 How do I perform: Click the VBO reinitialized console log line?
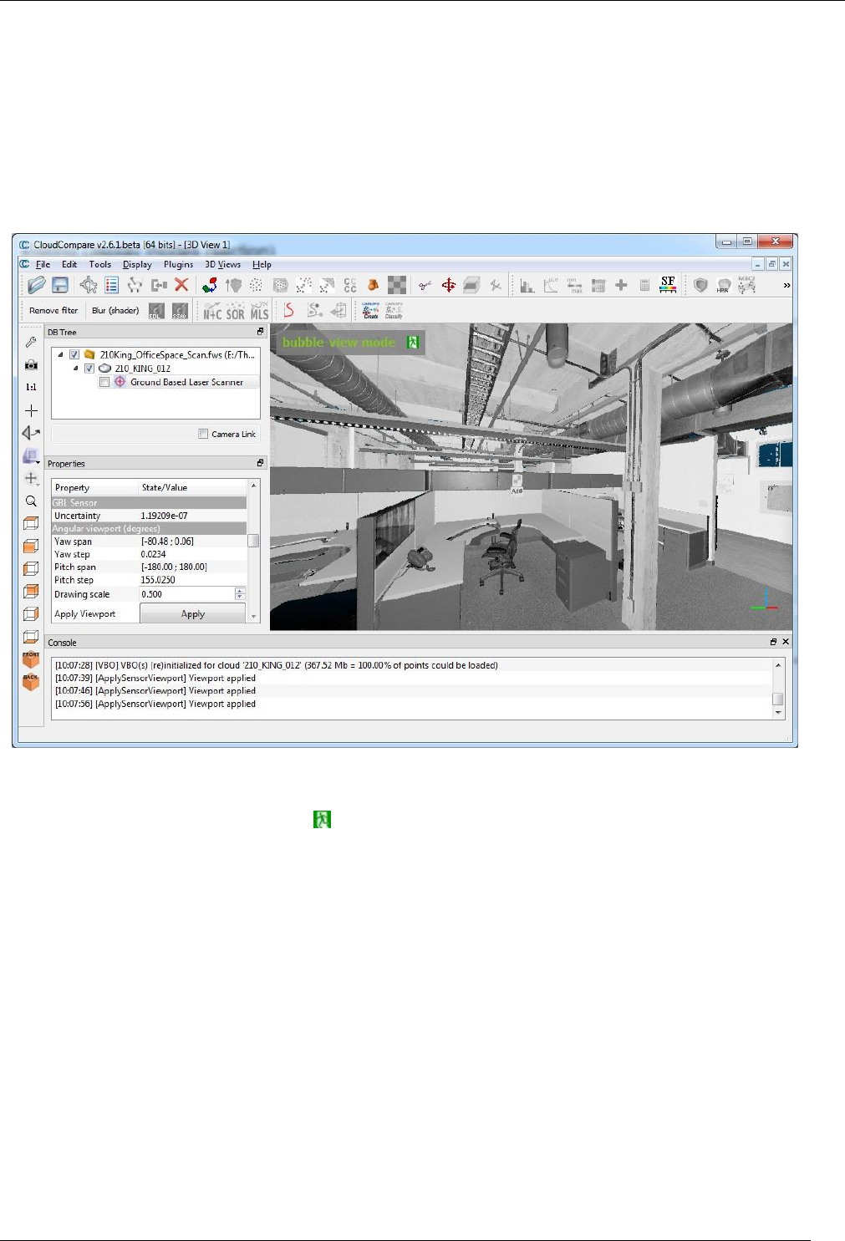tap(277, 665)
